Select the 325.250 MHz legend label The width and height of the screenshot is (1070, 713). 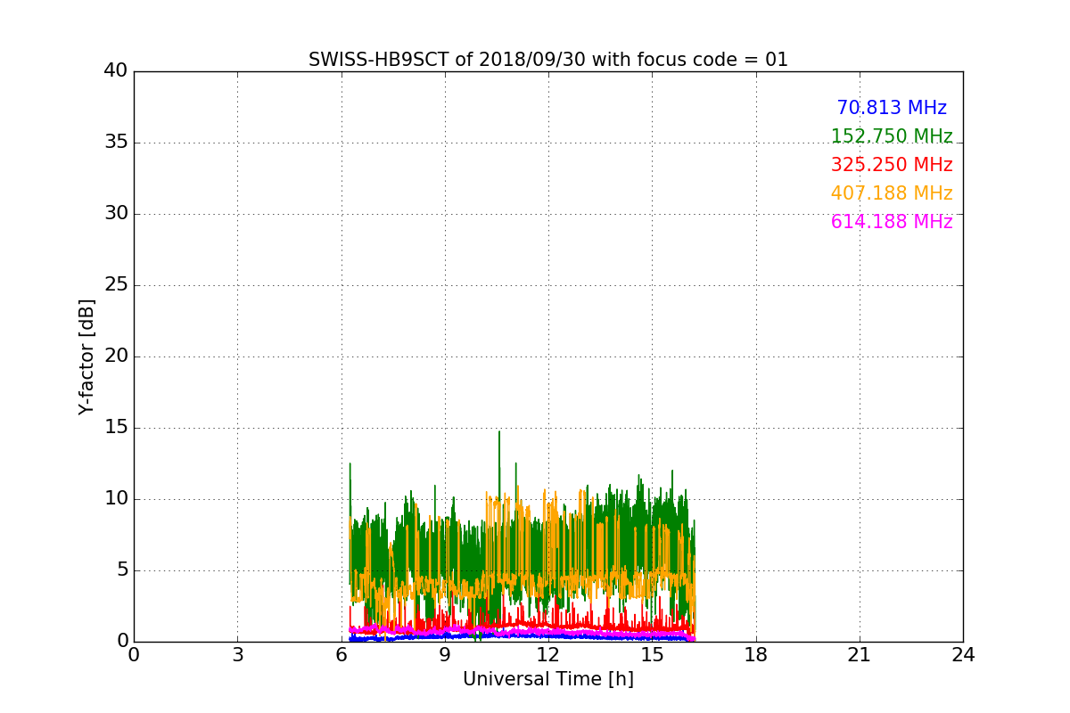[x=892, y=165]
